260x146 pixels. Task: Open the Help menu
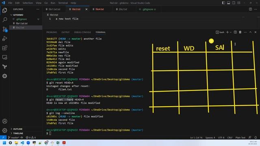(x=73, y=3)
